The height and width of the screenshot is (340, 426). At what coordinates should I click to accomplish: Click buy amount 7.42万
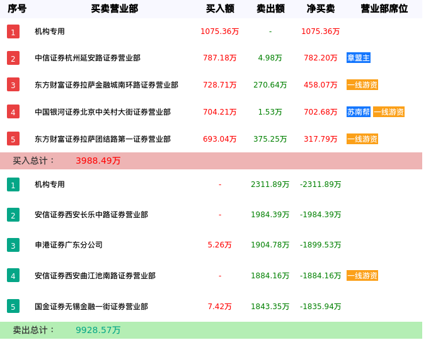tap(220, 307)
